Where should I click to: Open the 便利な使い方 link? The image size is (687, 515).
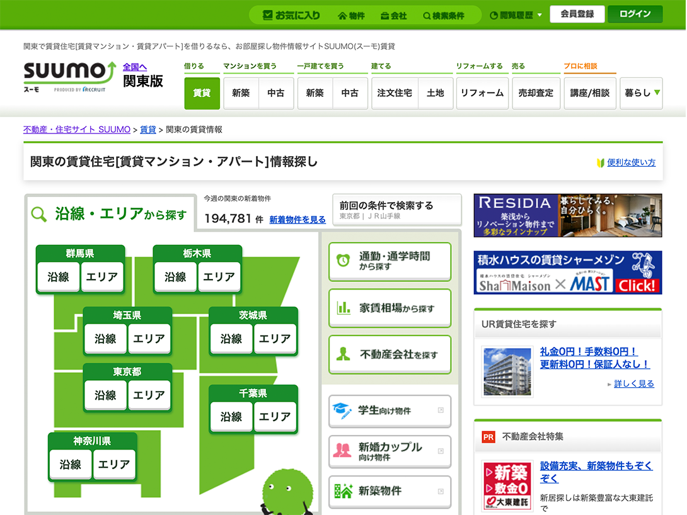point(632,162)
